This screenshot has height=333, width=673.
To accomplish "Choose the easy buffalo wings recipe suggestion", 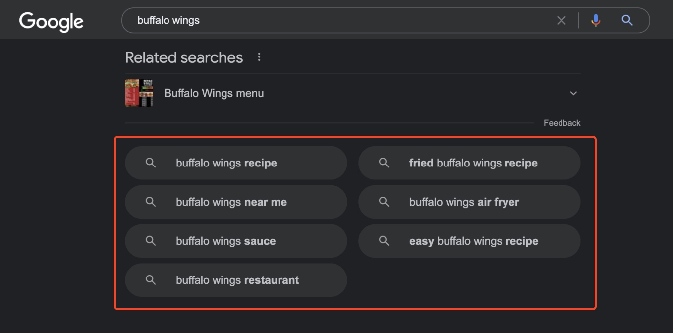I will (x=469, y=241).
